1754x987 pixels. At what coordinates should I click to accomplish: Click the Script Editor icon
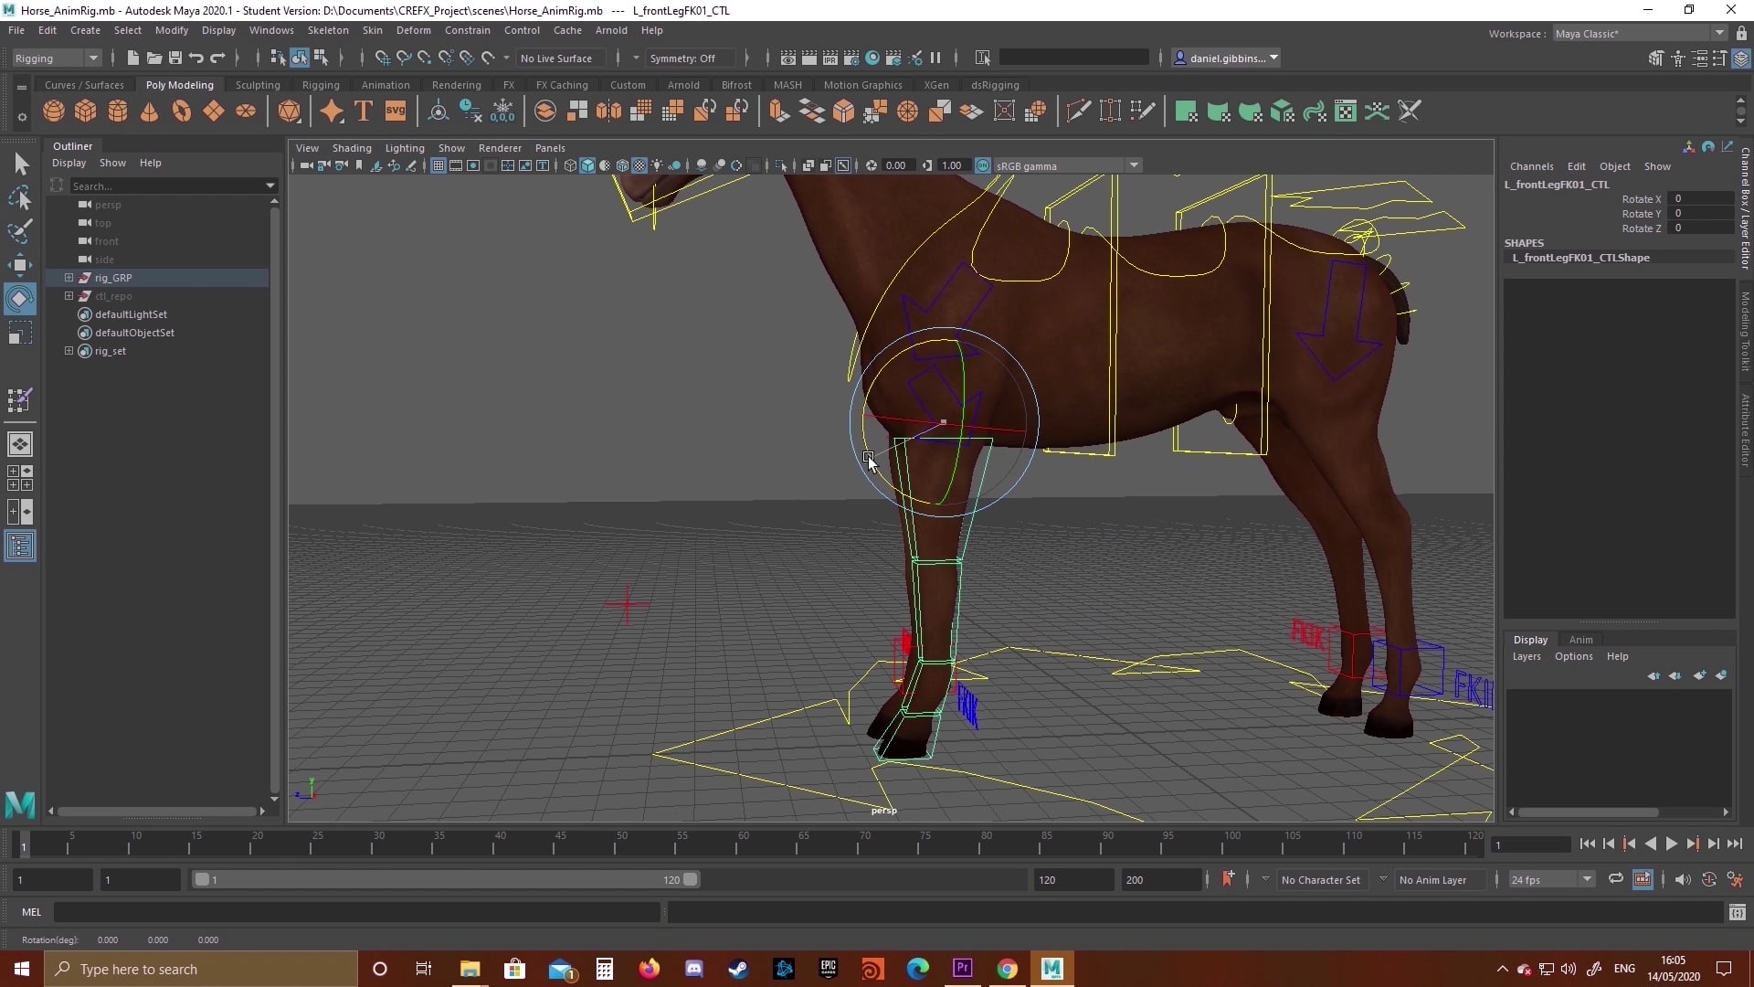pyautogui.click(x=1737, y=912)
